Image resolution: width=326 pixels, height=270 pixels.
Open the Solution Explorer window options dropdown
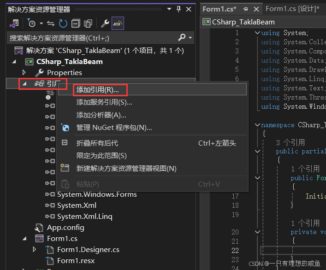[x=169, y=9]
